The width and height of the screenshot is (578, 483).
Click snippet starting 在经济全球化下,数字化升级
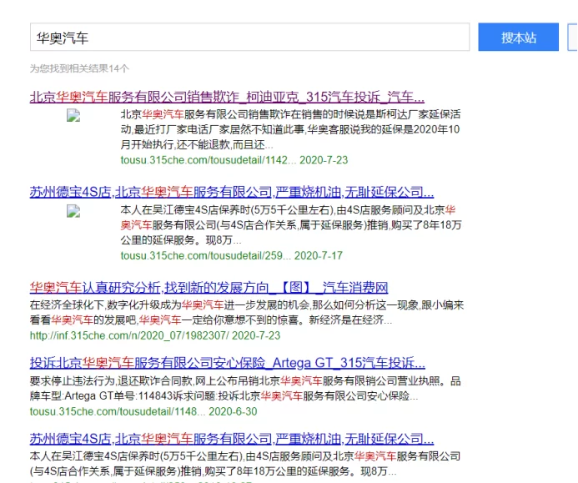(247, 313)
